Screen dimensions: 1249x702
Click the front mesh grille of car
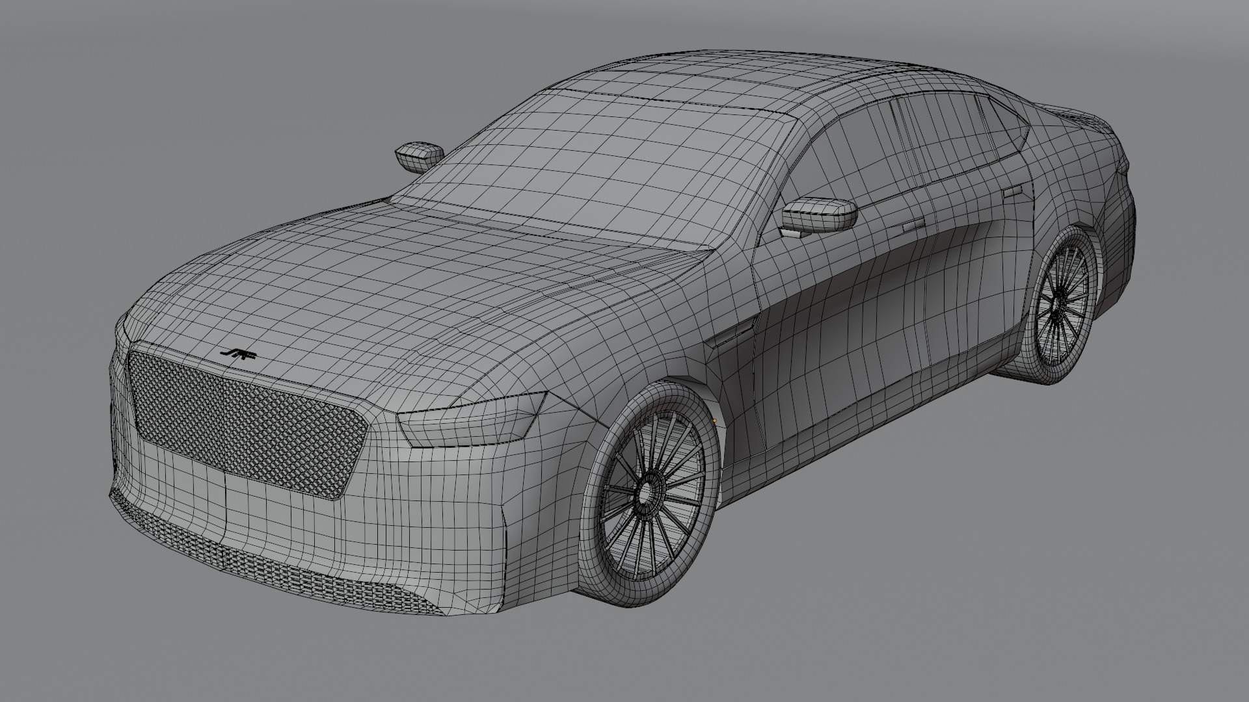tap(247, 424)
